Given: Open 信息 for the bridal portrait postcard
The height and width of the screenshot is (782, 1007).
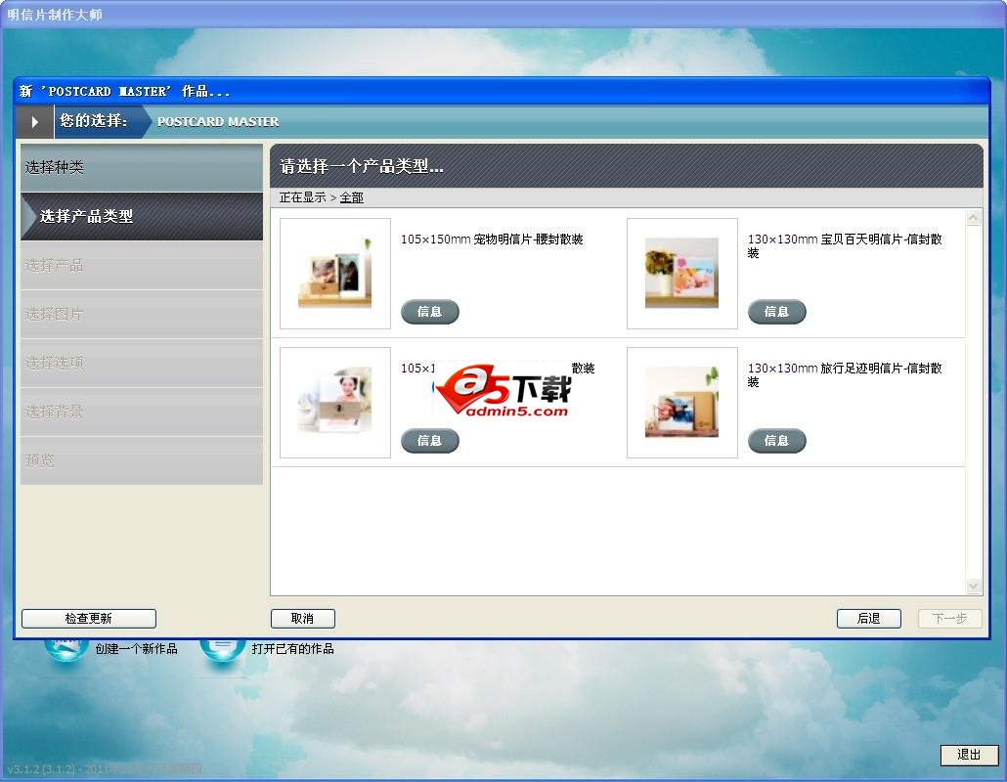Looking at the screenshot, I should 429,441.
